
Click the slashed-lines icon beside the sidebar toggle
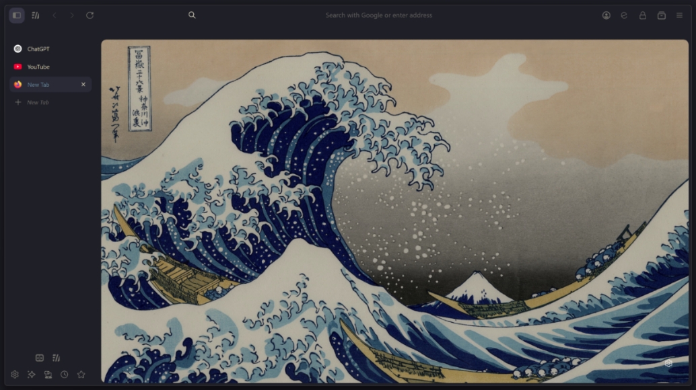pyautogui.click(x=36, y=15)
